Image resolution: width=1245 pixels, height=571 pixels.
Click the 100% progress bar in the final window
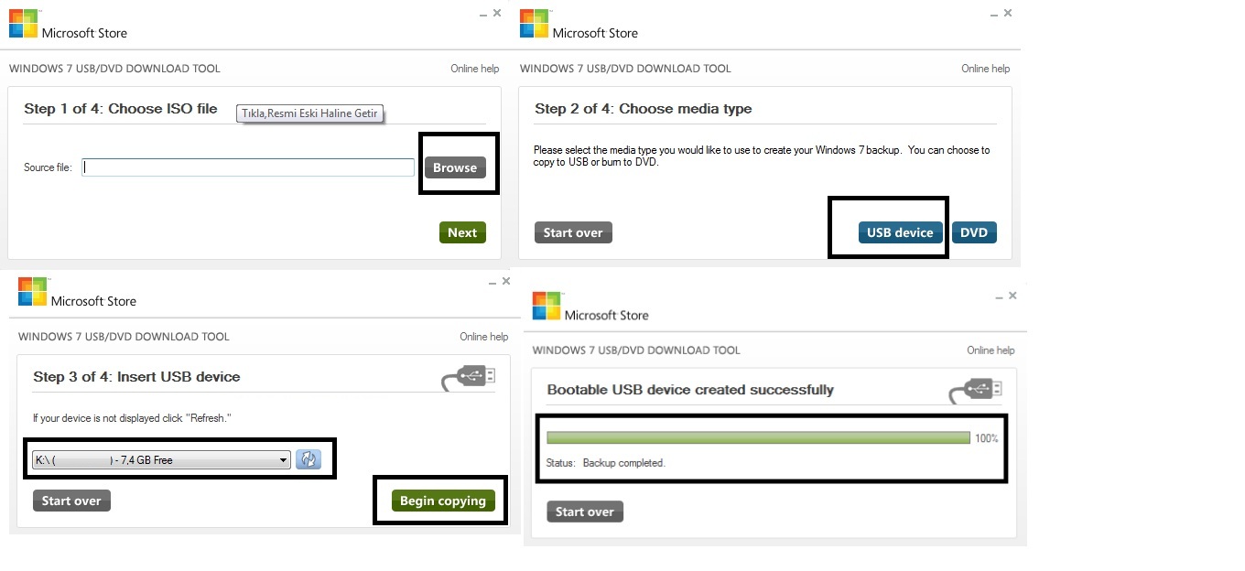tap(758, 438)
